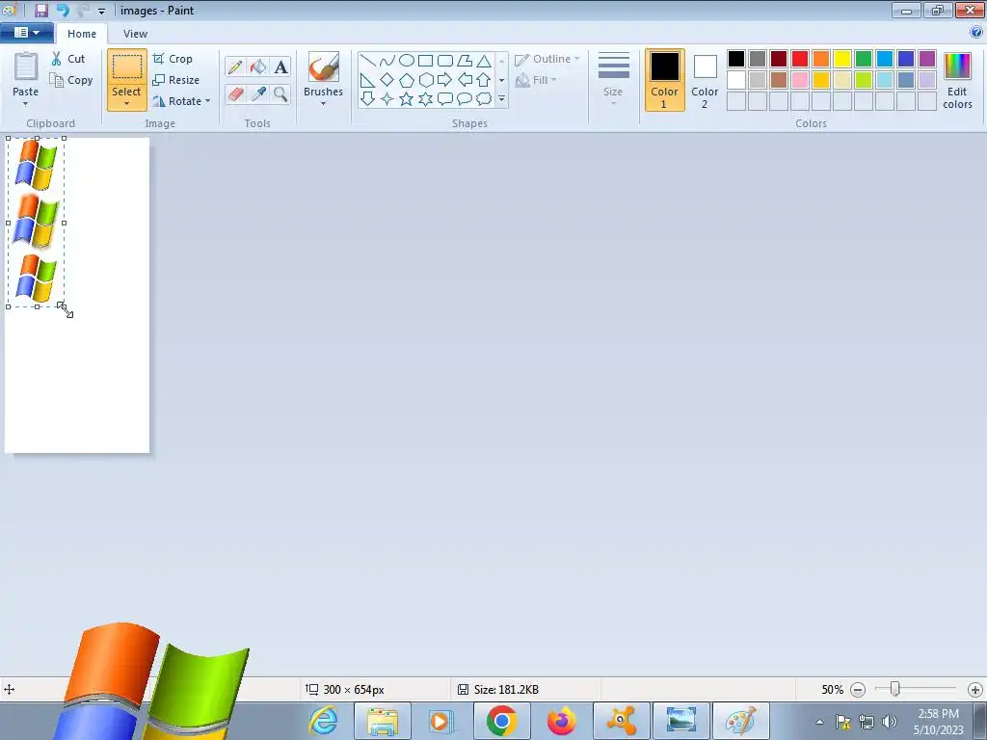Viewport: 987px width, 740px height.
Task: Expand the Select dropdown arrow
Action: (x=126, y=104)
